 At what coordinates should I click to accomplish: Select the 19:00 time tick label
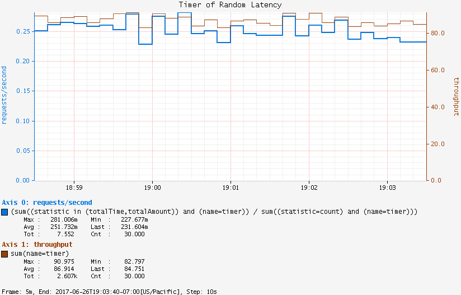coord(152,189)
